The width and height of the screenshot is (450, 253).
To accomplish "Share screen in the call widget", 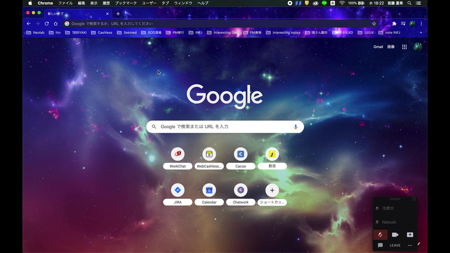I will (x=410, y=235).
